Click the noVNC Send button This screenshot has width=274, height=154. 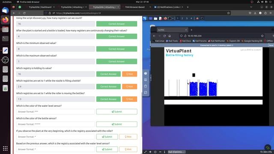coord(271,45)
